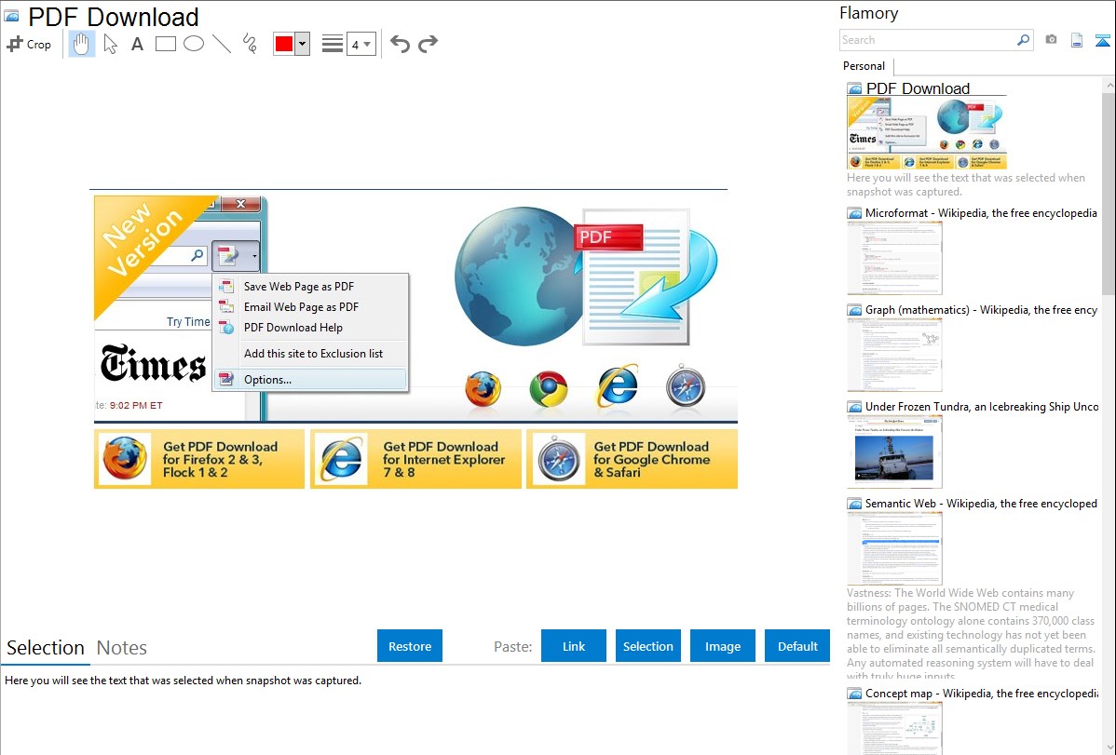Image resolution: width=1116 pixels, height=755 pixels.
Task: Paste as Link button
Action: (574, 646)
